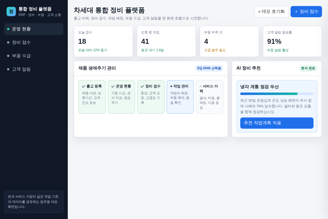
Task: Click the 자동 알림 활성 text
Action: pyautogui.click(x=278, y=50)
